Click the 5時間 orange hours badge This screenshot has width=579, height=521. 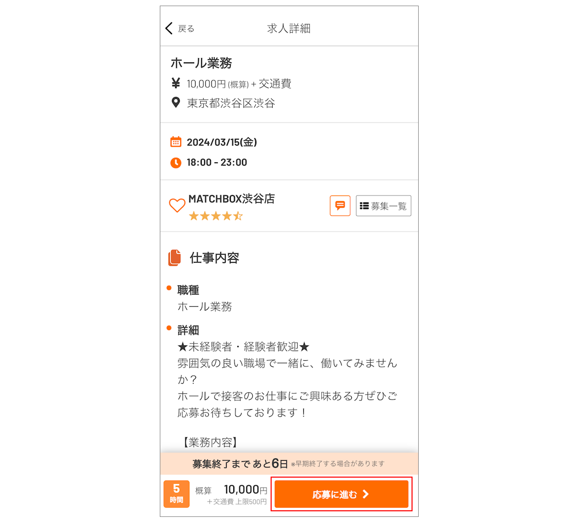click(x=176, y=493)
